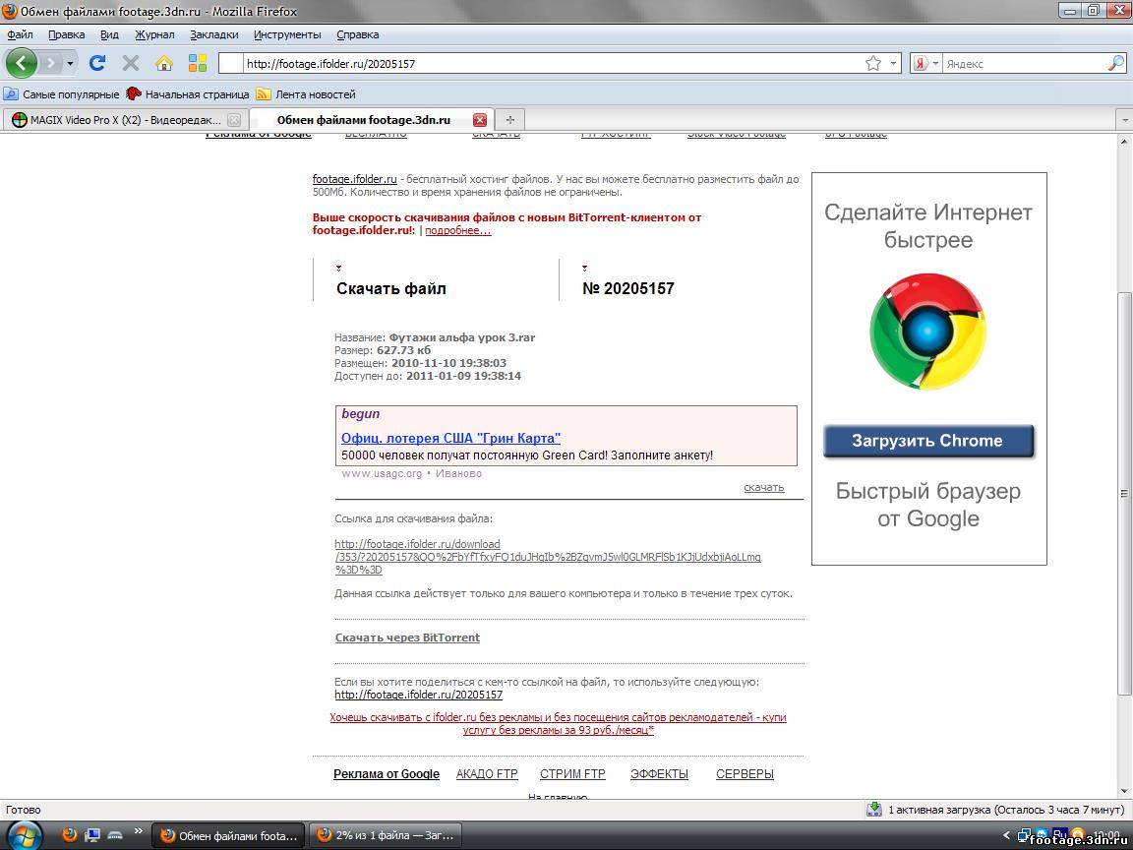Open the Правка menu
The width and height of the screenshot is (1133, 850).
(67, 34)
